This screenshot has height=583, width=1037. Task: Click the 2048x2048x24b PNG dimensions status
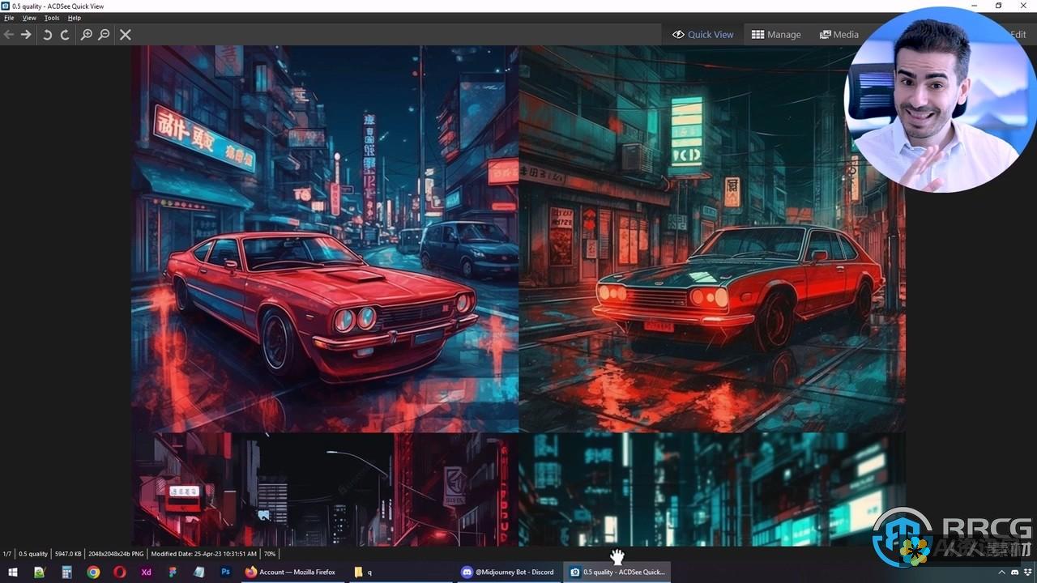tap(116, 554)
